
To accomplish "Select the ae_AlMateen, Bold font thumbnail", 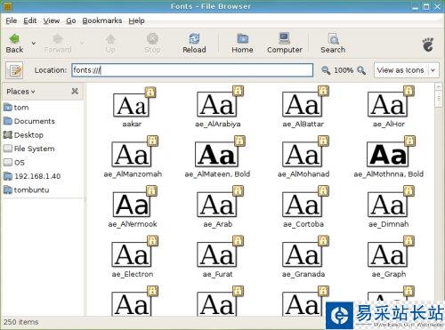I will click(217, 154).
